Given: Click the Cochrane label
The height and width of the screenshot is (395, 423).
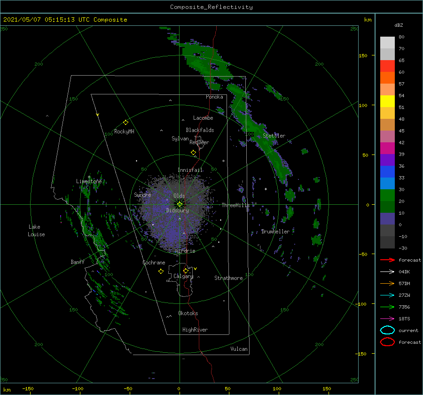Looking at the screenshot, I should pos(154,263).
